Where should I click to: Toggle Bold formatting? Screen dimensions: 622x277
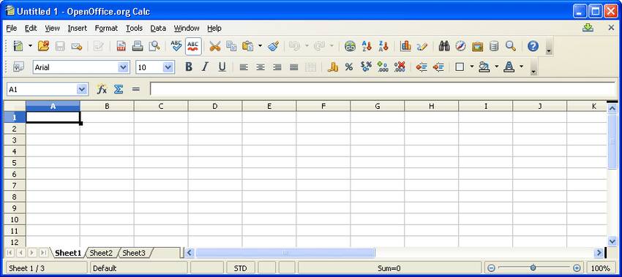189,67
